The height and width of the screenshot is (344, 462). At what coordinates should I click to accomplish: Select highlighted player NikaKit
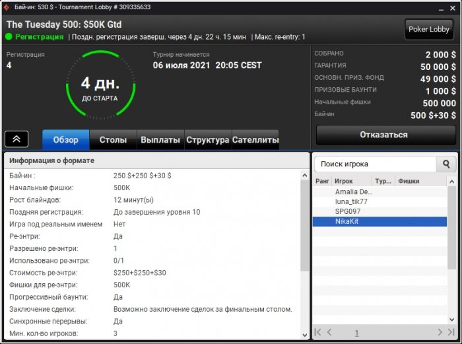coord(379,221)
